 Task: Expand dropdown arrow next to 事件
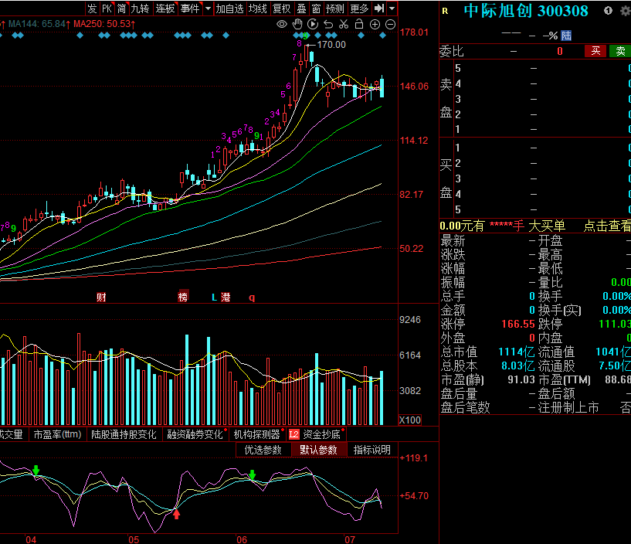coord(208,8)
